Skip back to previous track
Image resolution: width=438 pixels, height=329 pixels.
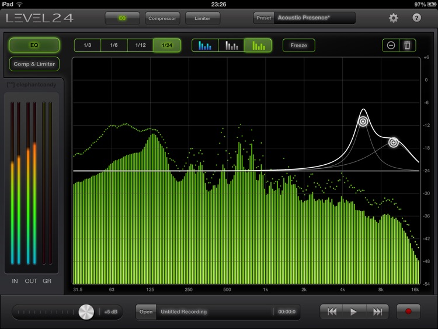point(332,311)
